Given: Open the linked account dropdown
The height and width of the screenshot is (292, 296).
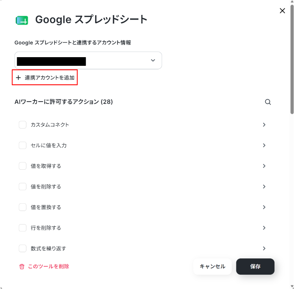Looking at the screenshot, I should click(88, 61).
